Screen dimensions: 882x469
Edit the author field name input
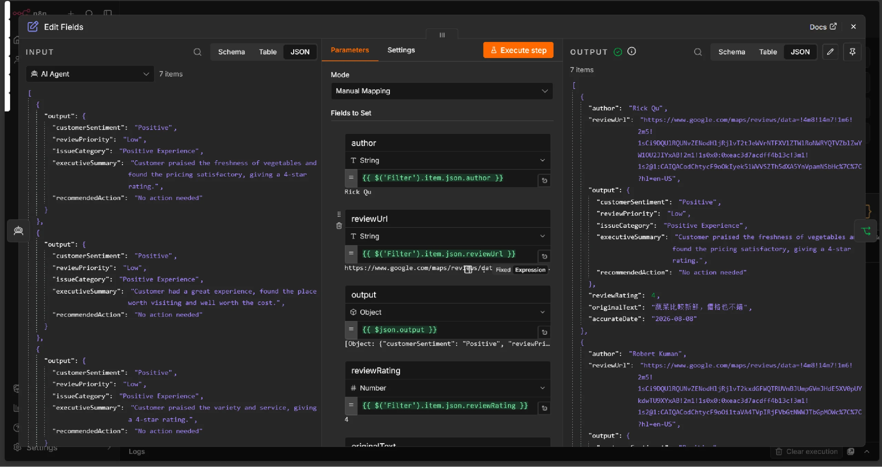448,143
